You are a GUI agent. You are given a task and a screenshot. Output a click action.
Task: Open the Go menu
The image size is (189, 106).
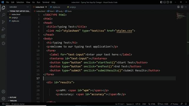pos(33,2)
